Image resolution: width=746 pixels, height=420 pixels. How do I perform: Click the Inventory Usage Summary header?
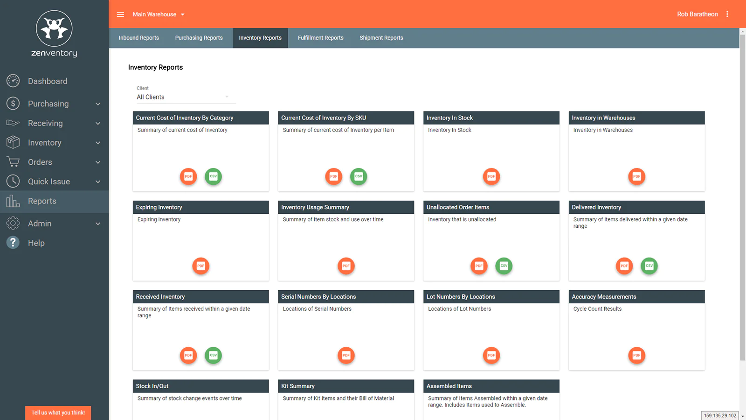[x=346, y=207]
